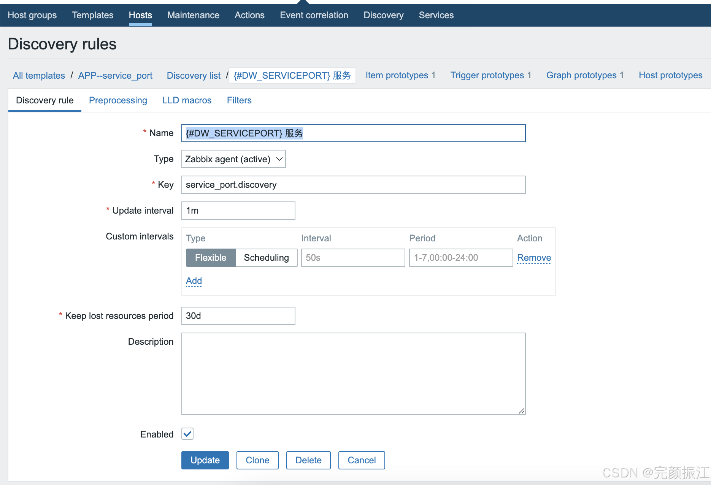Edit the Update interval field
Image resolution: width=711 pixels, height=485 pixels.
point(238,211)
